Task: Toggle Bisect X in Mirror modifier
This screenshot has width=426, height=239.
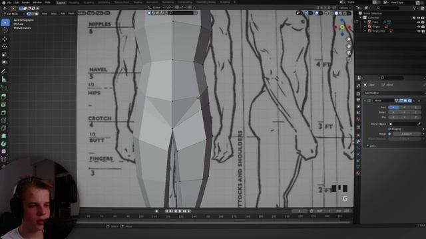Action: click(393, 112)
